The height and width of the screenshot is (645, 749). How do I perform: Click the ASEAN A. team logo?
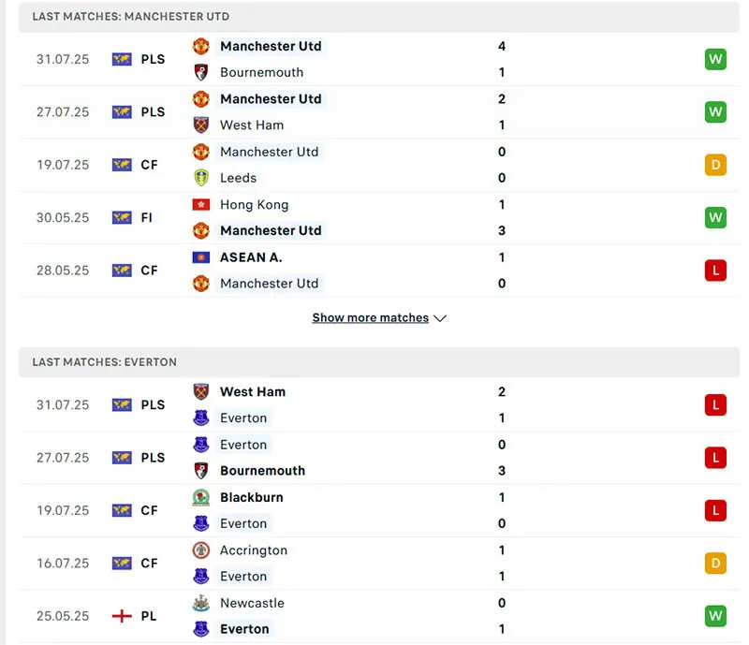200,257
